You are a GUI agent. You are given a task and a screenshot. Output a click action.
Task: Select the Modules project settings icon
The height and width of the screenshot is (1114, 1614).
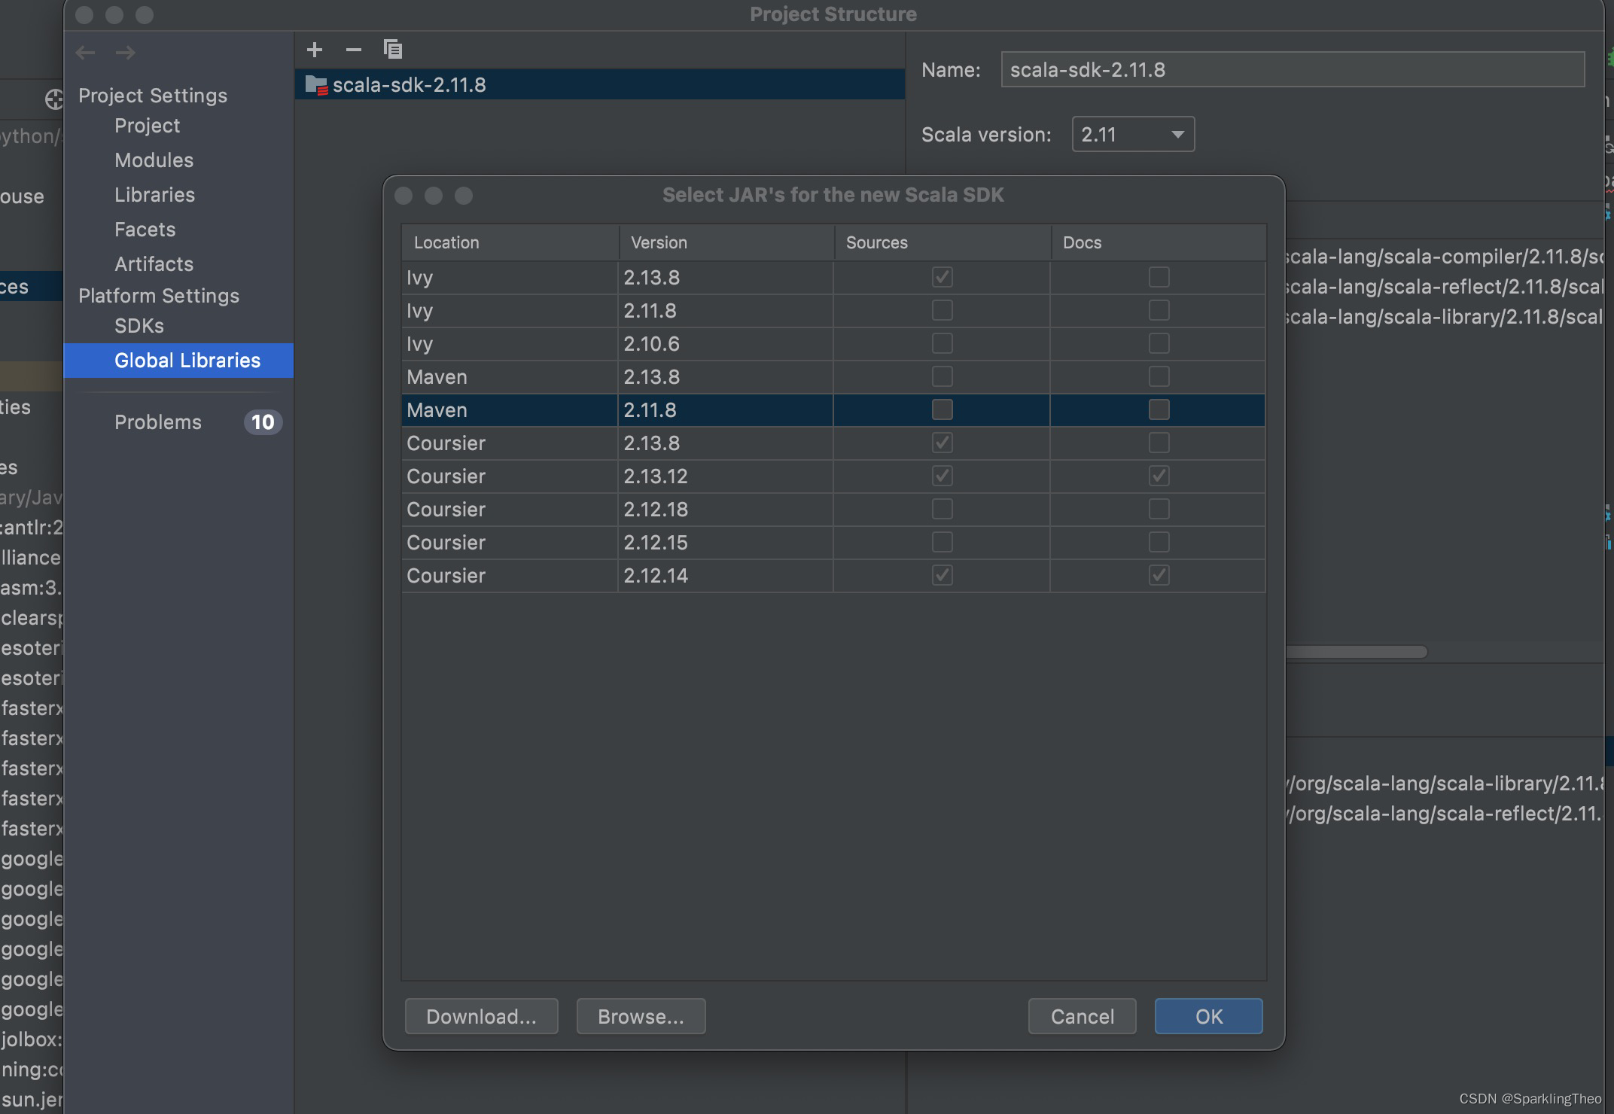[154, 160]
